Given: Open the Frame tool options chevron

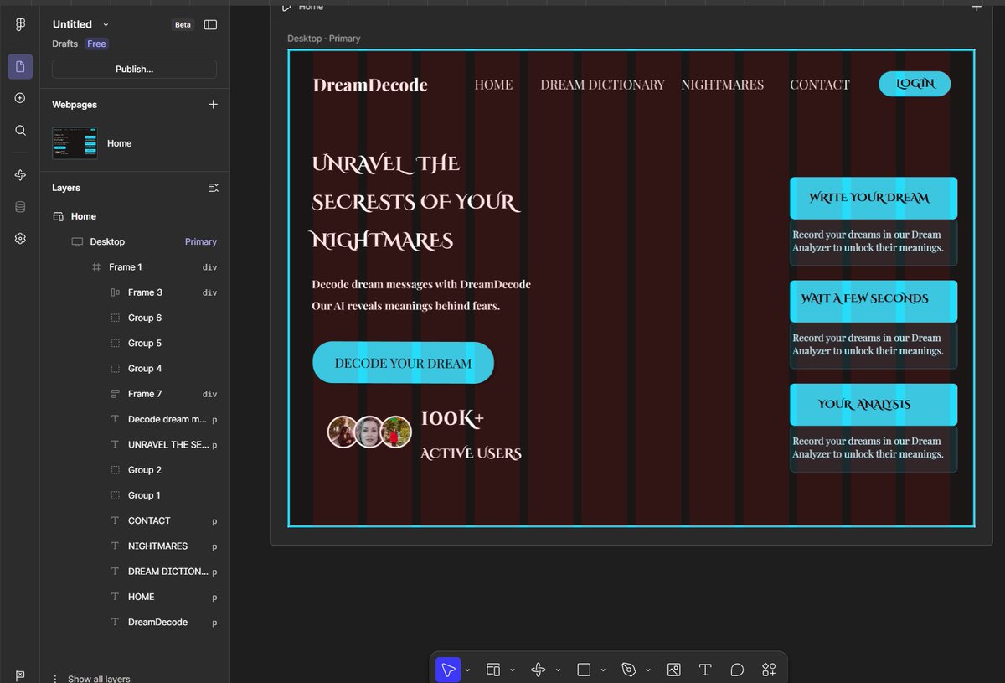Looking at the screenshot, I should pos(512,670).
